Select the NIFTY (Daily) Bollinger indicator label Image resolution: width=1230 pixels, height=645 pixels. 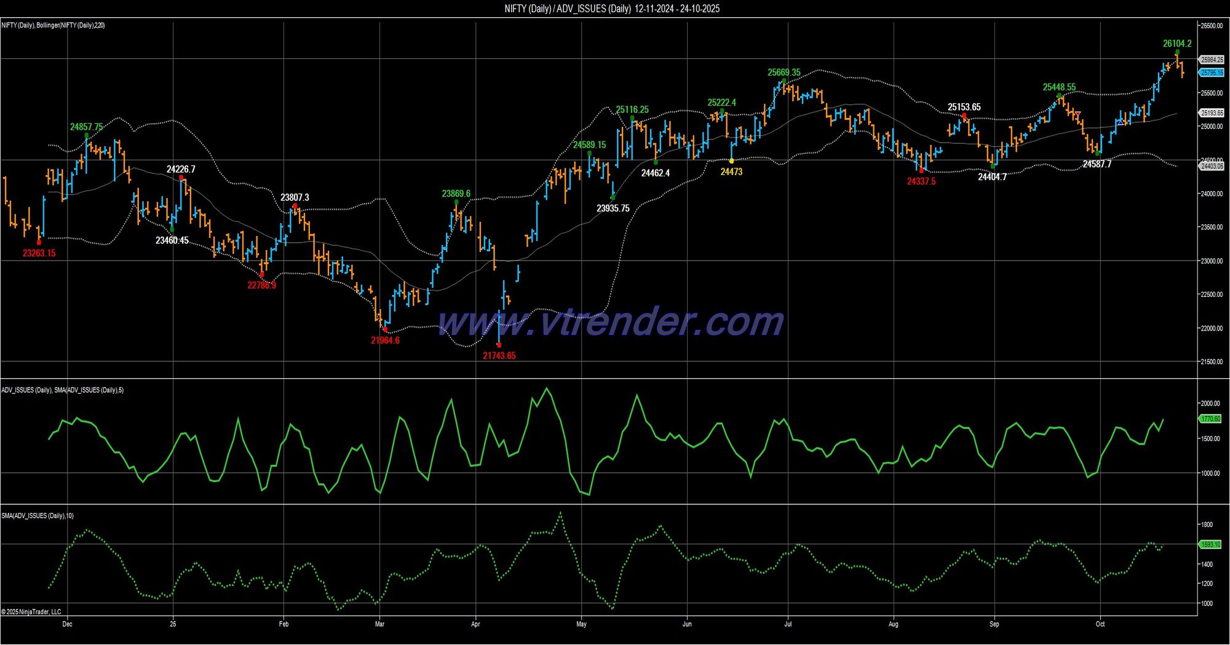click(x=53, y=25)
